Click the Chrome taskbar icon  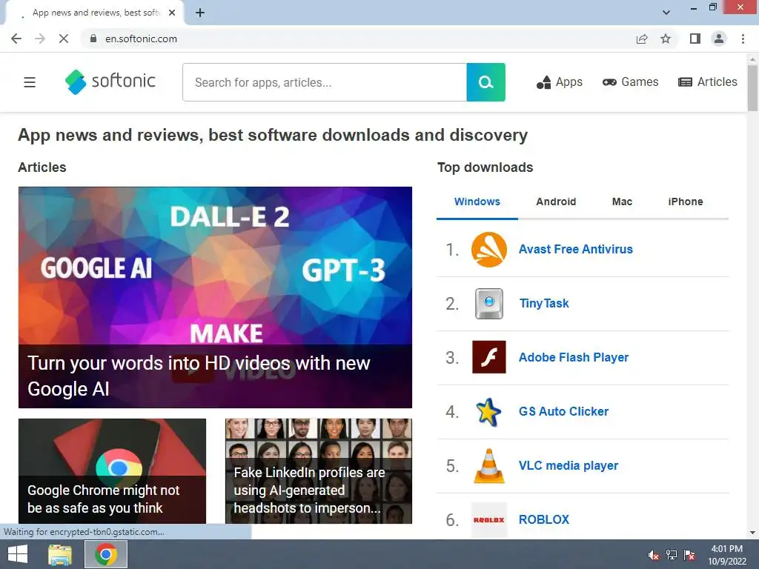[106, 554]
